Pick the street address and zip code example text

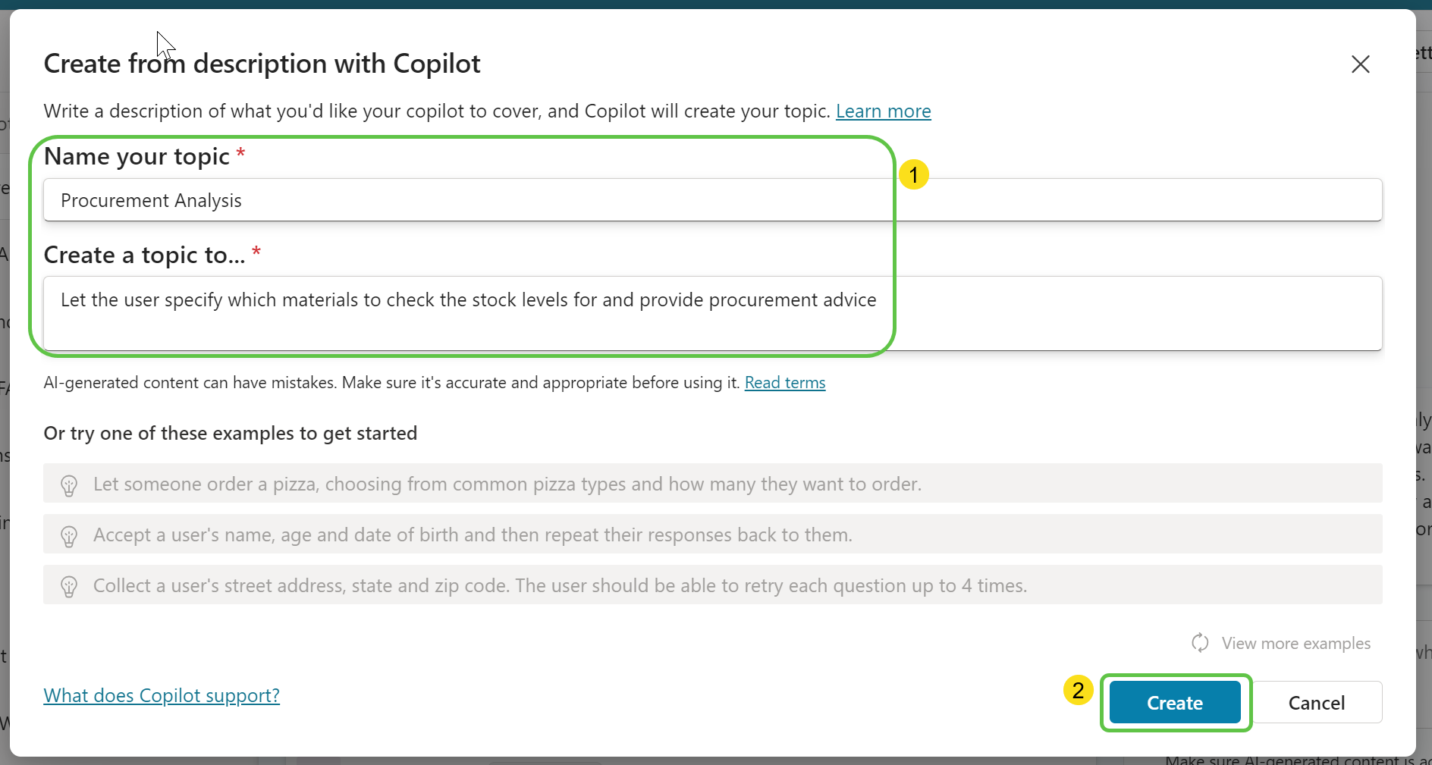[560, 586]
